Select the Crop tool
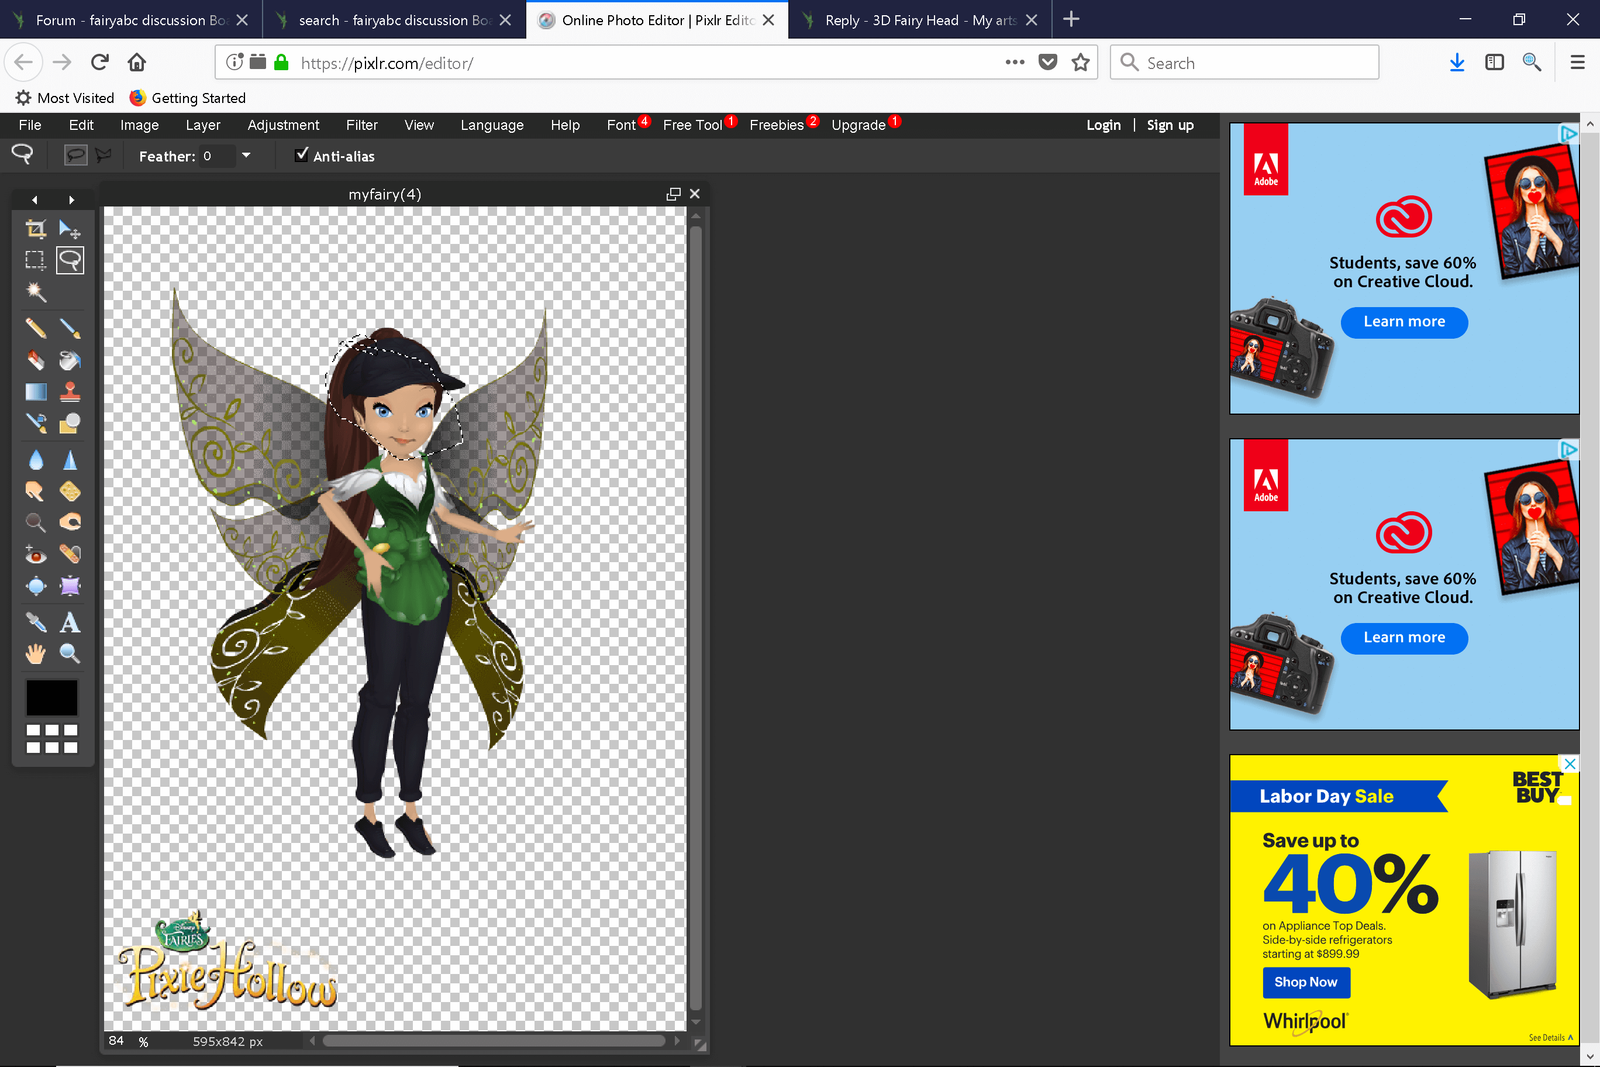The width and height of the screenshot is (1600, 1067). click(35, 229)
